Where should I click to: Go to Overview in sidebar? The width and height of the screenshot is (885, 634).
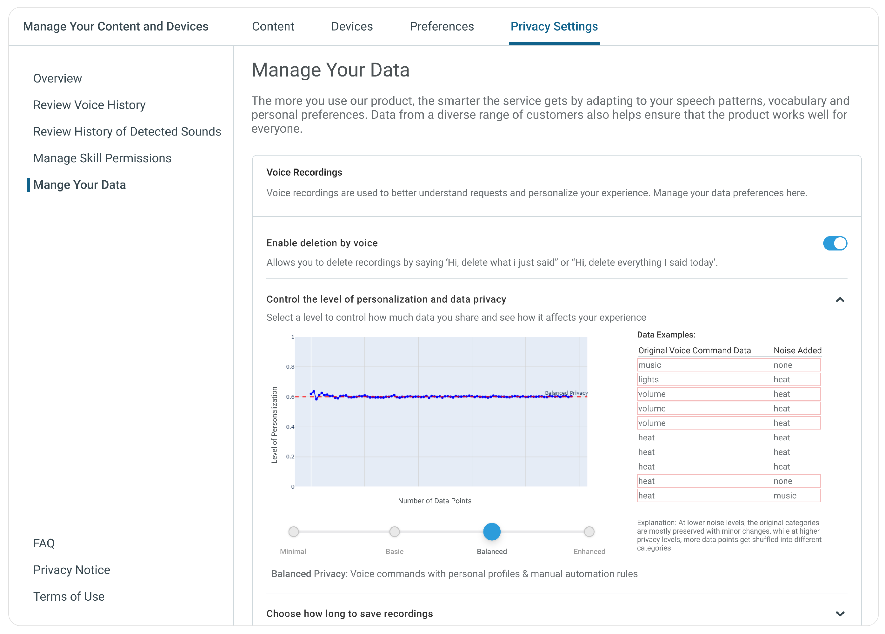tap(57, 78)
